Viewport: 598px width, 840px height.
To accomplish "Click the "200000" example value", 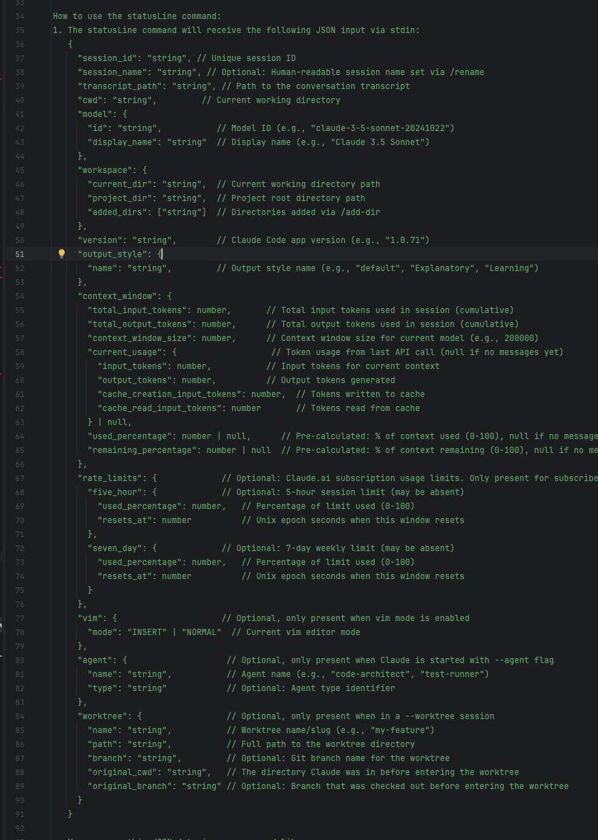I will [519, 338].
